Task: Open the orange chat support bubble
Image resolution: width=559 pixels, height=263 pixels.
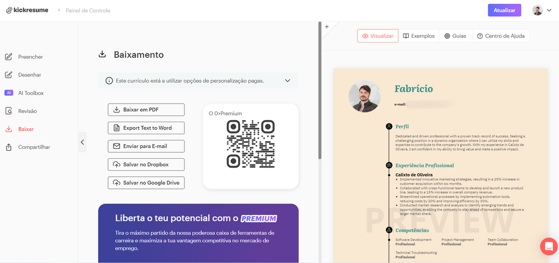Action: (549, 246)
